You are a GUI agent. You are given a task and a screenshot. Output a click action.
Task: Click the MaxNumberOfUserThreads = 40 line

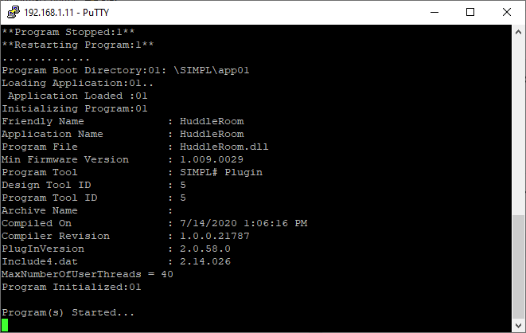[x=88, y=274]
